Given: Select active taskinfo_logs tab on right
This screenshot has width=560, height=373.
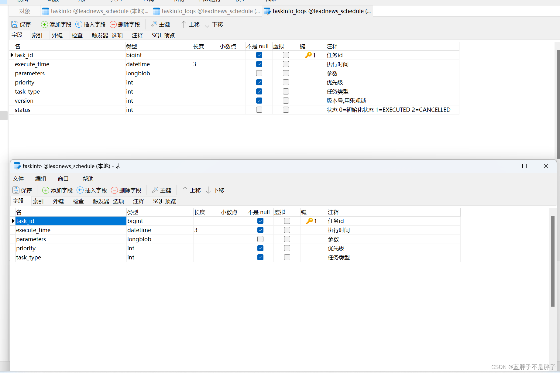Looking at the screenshot, I should pyautogui.click(x=318, y=11).
